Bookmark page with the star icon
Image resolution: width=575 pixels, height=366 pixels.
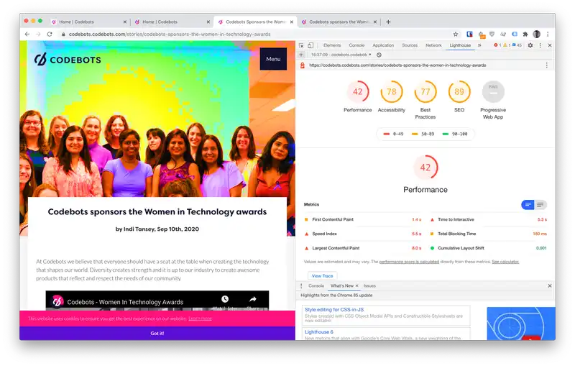point(455,34)
